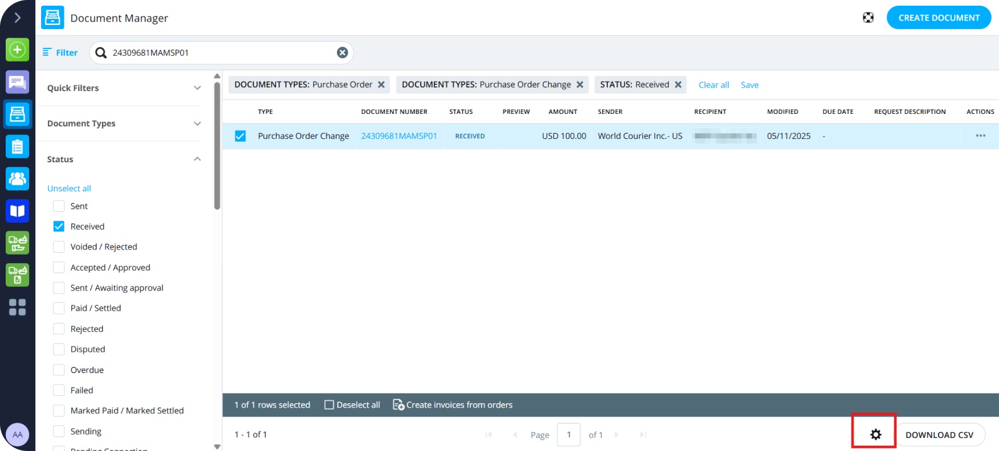Click the page number input field
This screenshot has width=999, height=451.
[x=568, y=434]
